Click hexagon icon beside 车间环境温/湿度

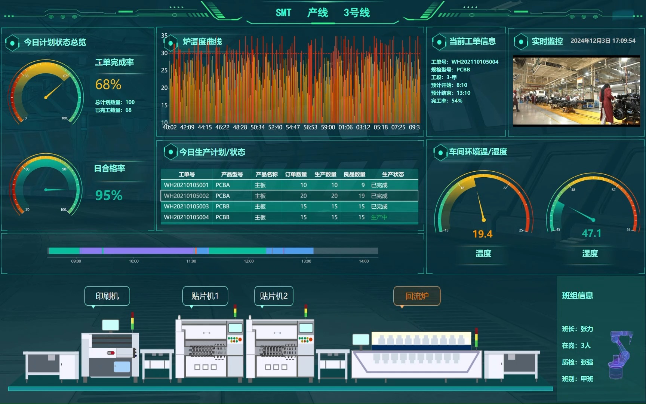tap(440, 152)
